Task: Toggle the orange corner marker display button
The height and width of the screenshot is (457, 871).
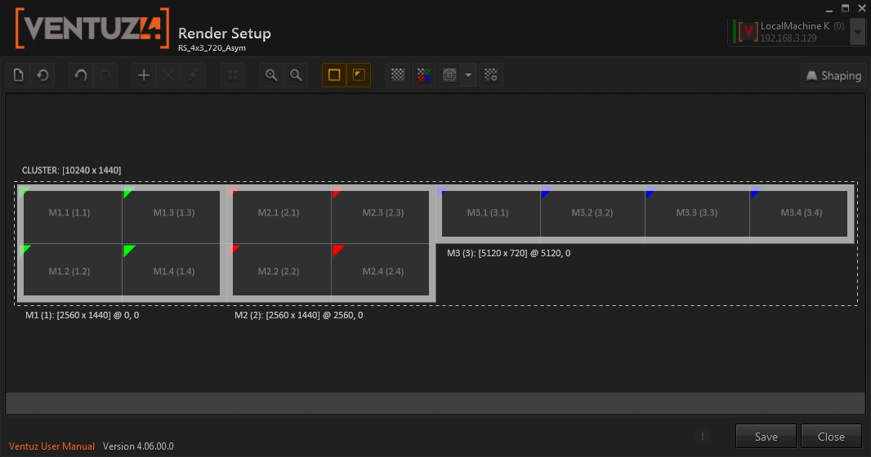Action: click(x=359, y=75)
